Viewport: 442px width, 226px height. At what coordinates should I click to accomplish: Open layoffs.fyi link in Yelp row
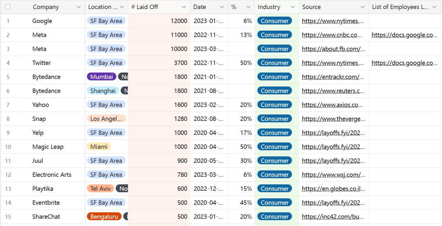[333, 133]
